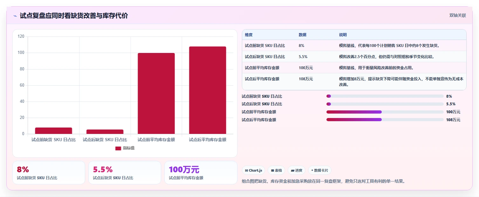Image resolution: width=479 pixels, height=197 pixels.
Task: Click the 试点后缺货 SKU 日占比 progress bar
Action: coord(385,104)
